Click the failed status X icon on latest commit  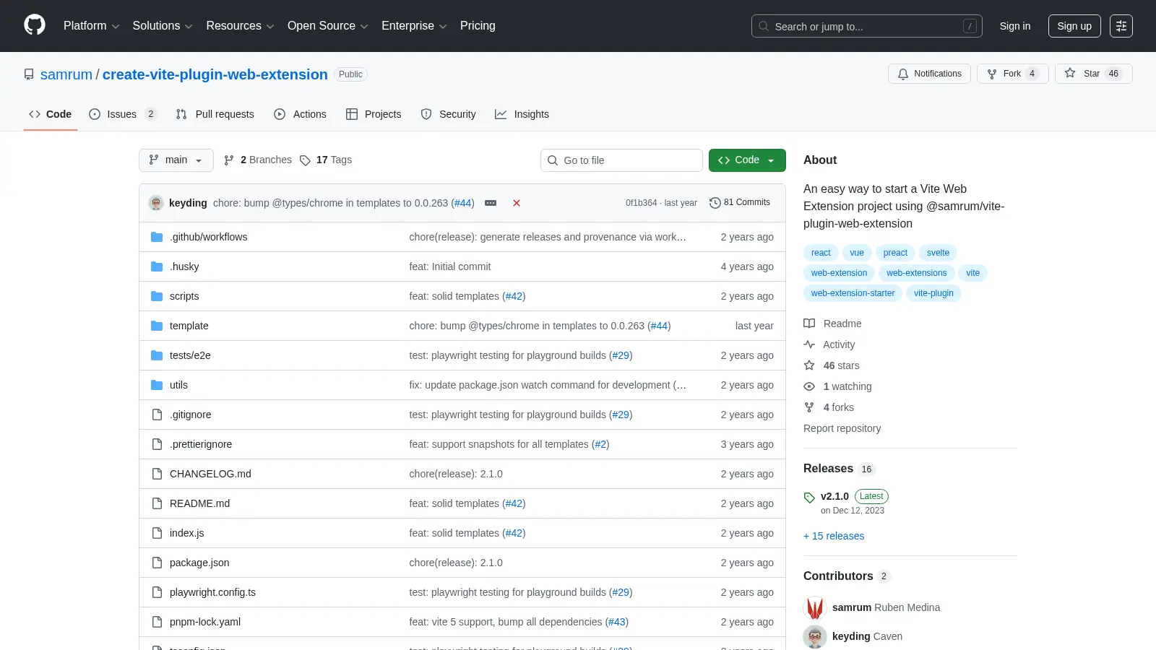(517, 203)
